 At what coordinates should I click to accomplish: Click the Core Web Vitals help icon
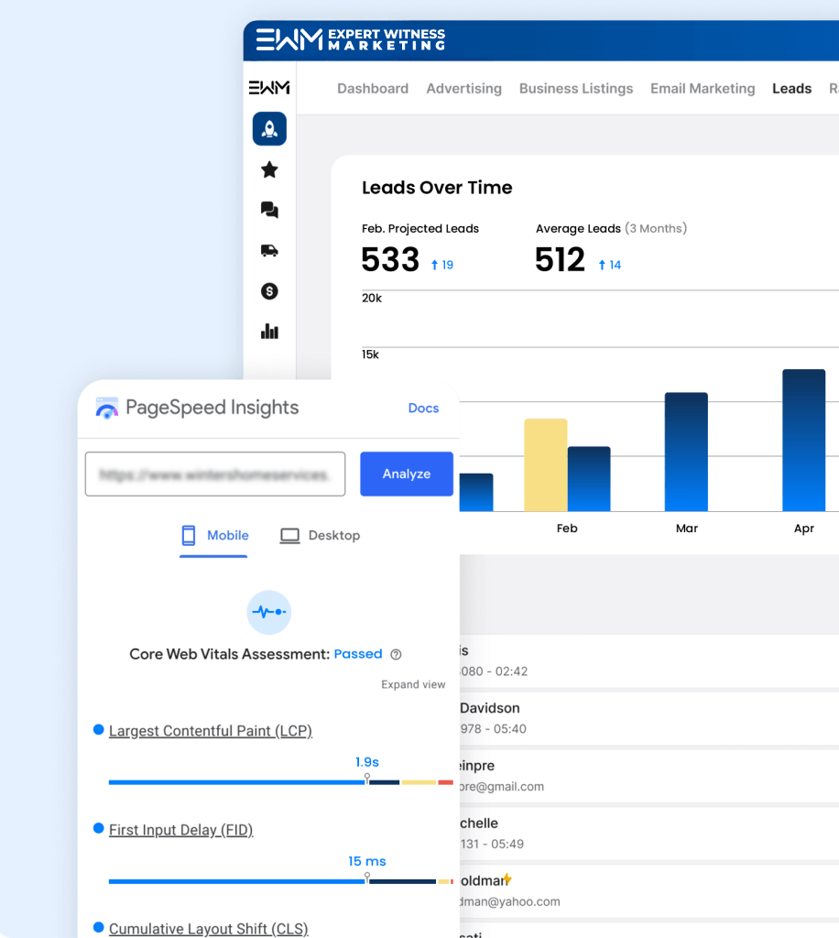[396, 654]
